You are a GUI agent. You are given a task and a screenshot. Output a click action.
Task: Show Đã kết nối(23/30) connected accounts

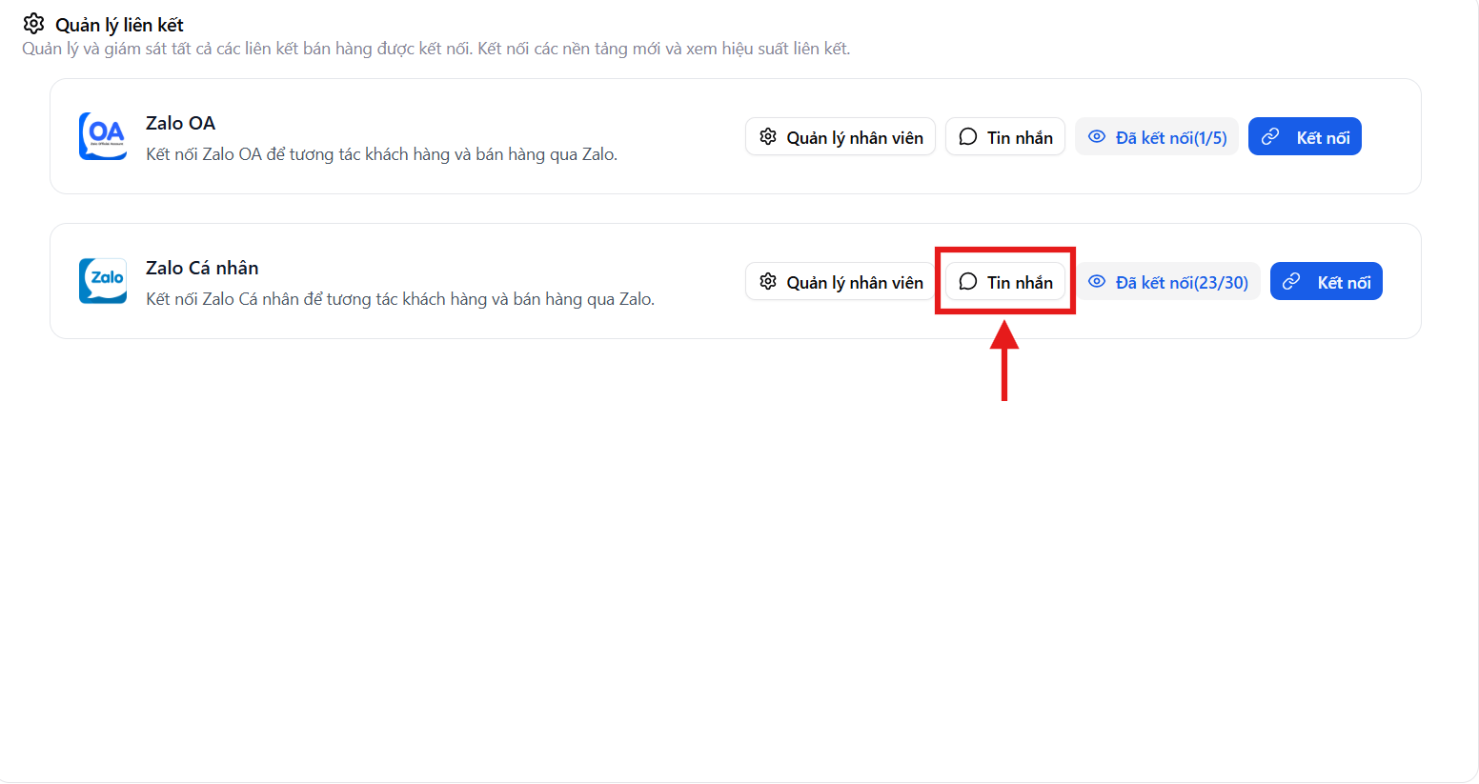1181,282
